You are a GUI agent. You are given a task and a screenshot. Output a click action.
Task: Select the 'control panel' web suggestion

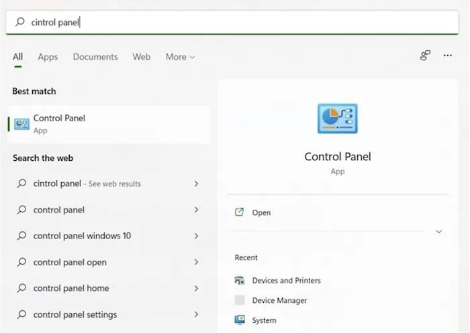[109, 210]
